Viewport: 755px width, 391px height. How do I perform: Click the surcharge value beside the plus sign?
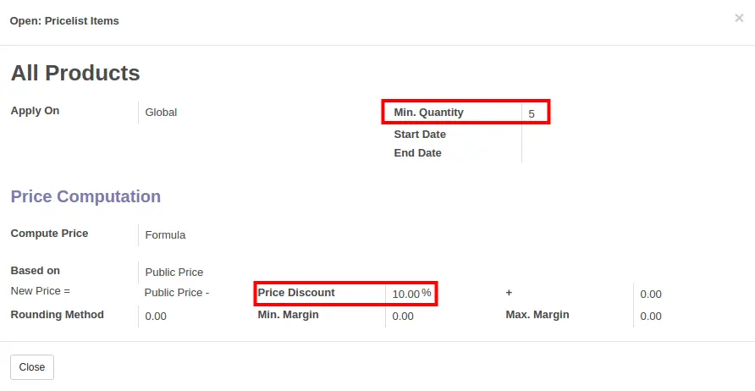click(x=651, y=295)
